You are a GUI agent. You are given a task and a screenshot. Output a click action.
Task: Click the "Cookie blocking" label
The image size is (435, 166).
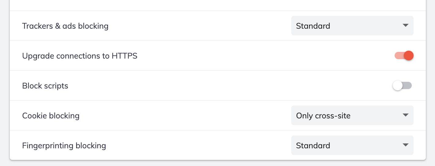coord(51,116)
